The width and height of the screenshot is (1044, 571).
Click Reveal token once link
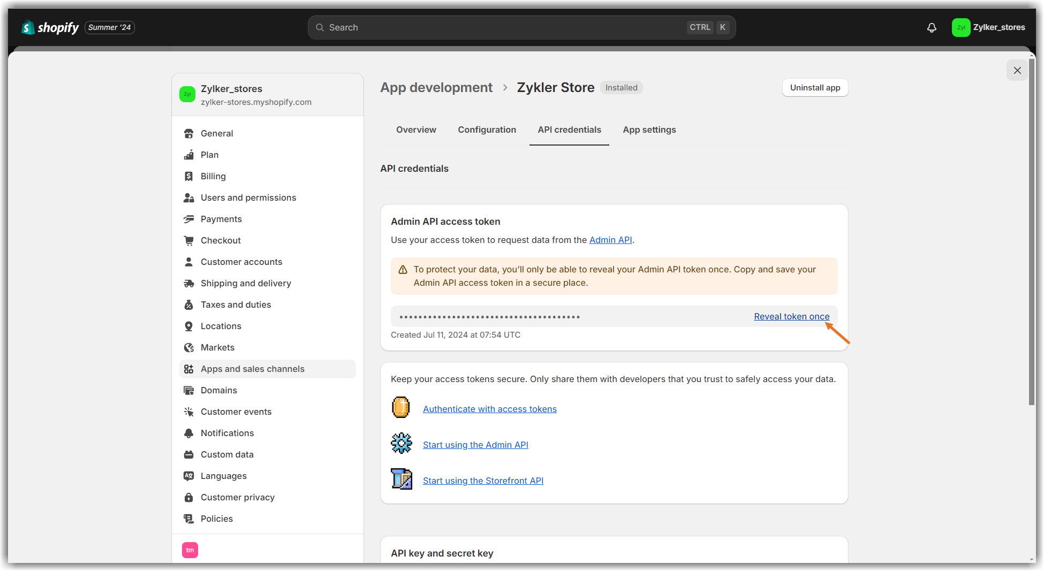pyautogui.click(x=791, y=316)
